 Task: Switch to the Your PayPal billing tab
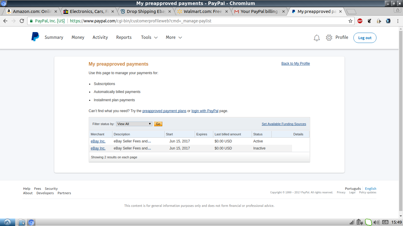(x=259, y=11)
